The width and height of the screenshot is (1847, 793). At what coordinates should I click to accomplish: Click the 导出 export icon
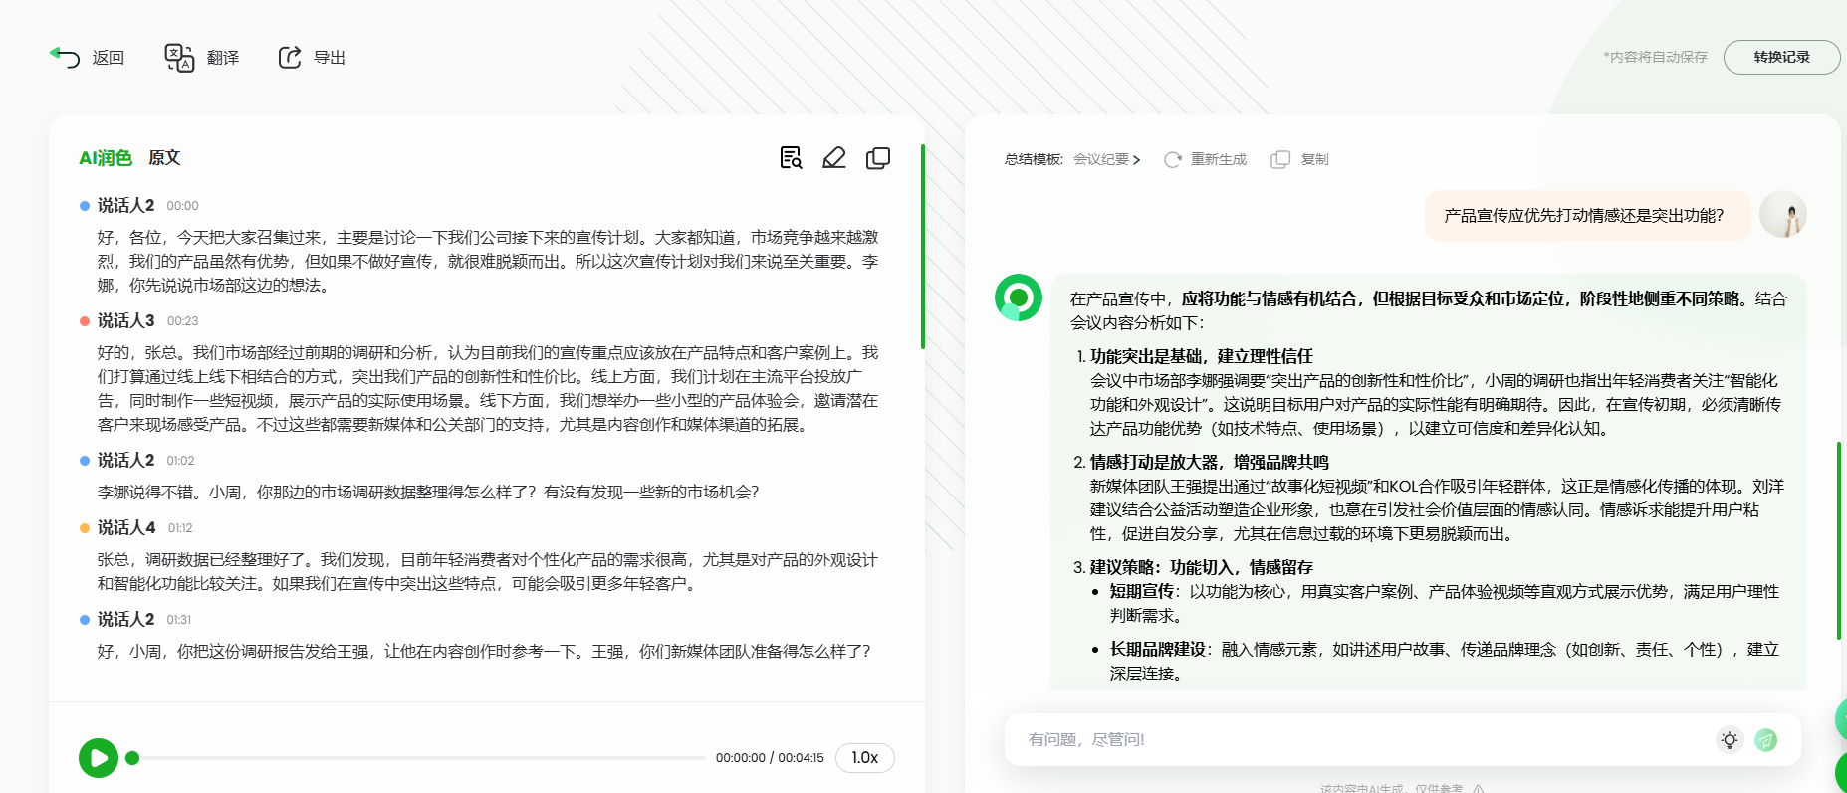click(x=289, y=58)
